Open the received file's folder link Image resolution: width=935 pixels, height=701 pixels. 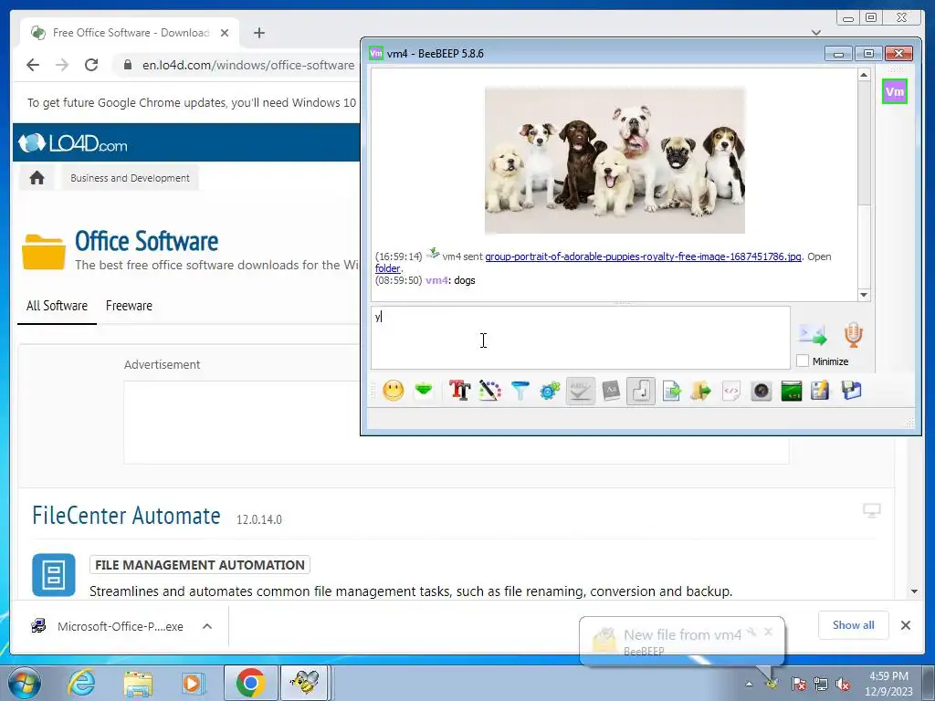[x=387, y=268]
